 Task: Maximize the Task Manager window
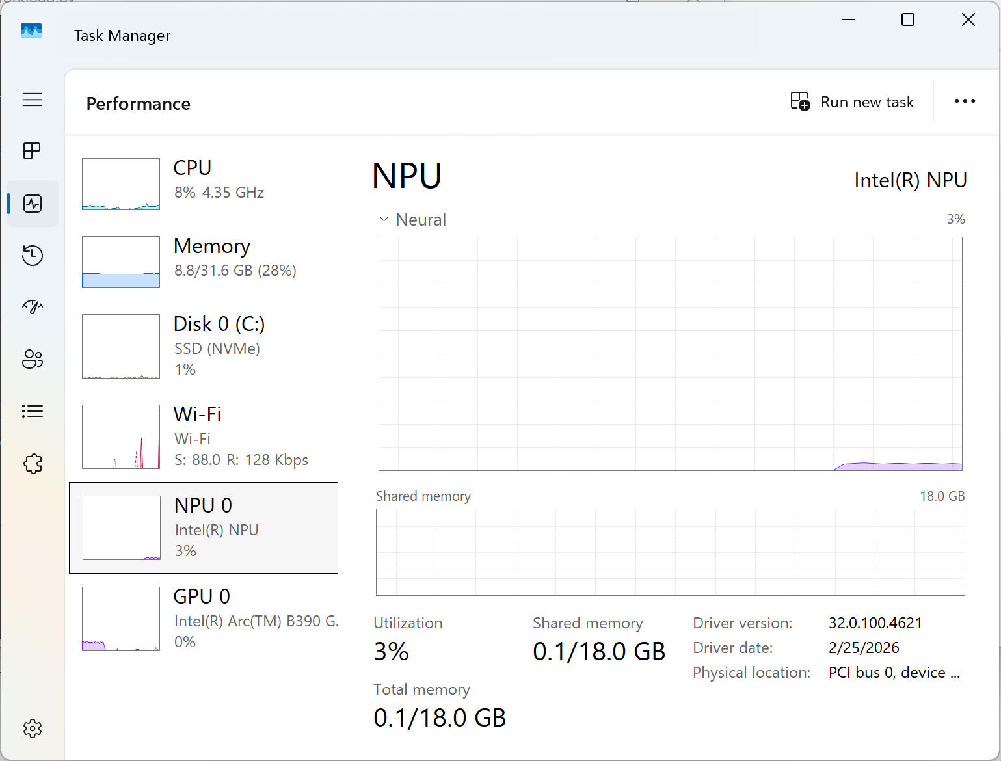908,20
